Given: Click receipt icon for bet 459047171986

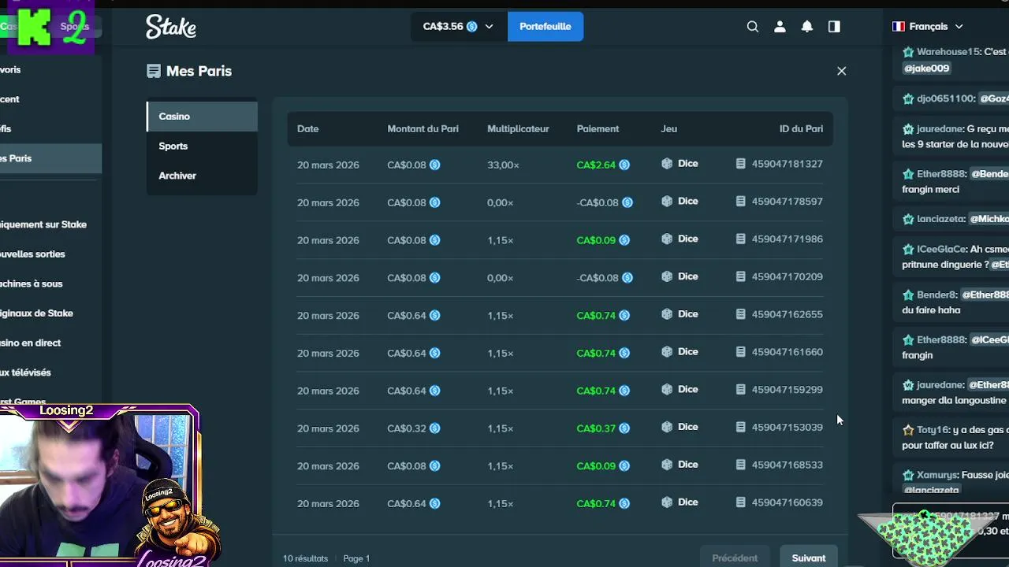Looking at the screenshot, I should [740, 239].
